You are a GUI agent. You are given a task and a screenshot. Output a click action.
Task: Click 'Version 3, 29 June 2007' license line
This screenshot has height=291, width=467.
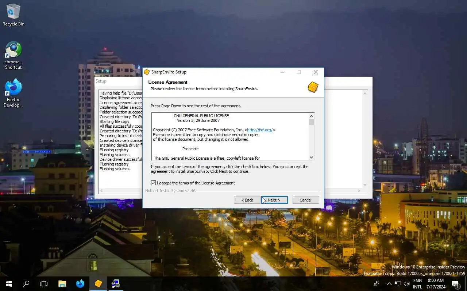(x=198, y=120)
